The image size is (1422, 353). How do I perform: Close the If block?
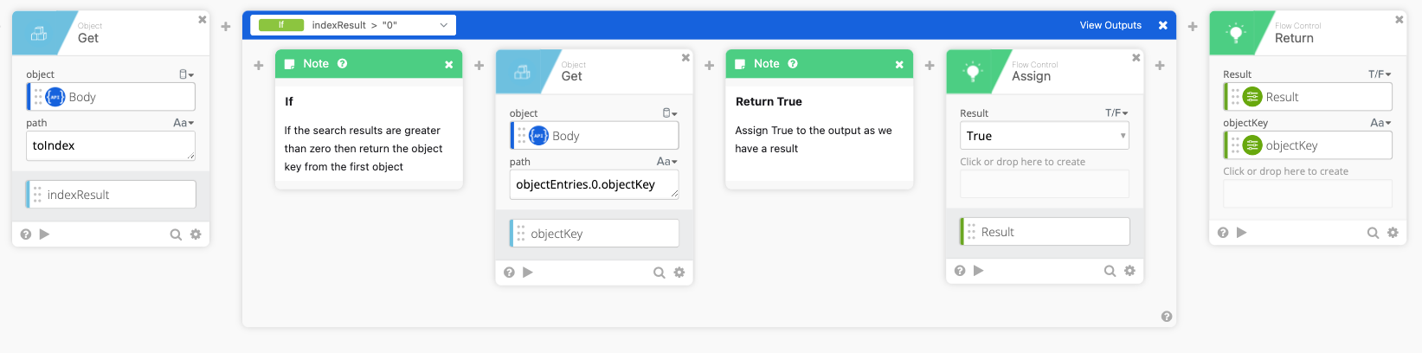click(x=1162, y=25)
